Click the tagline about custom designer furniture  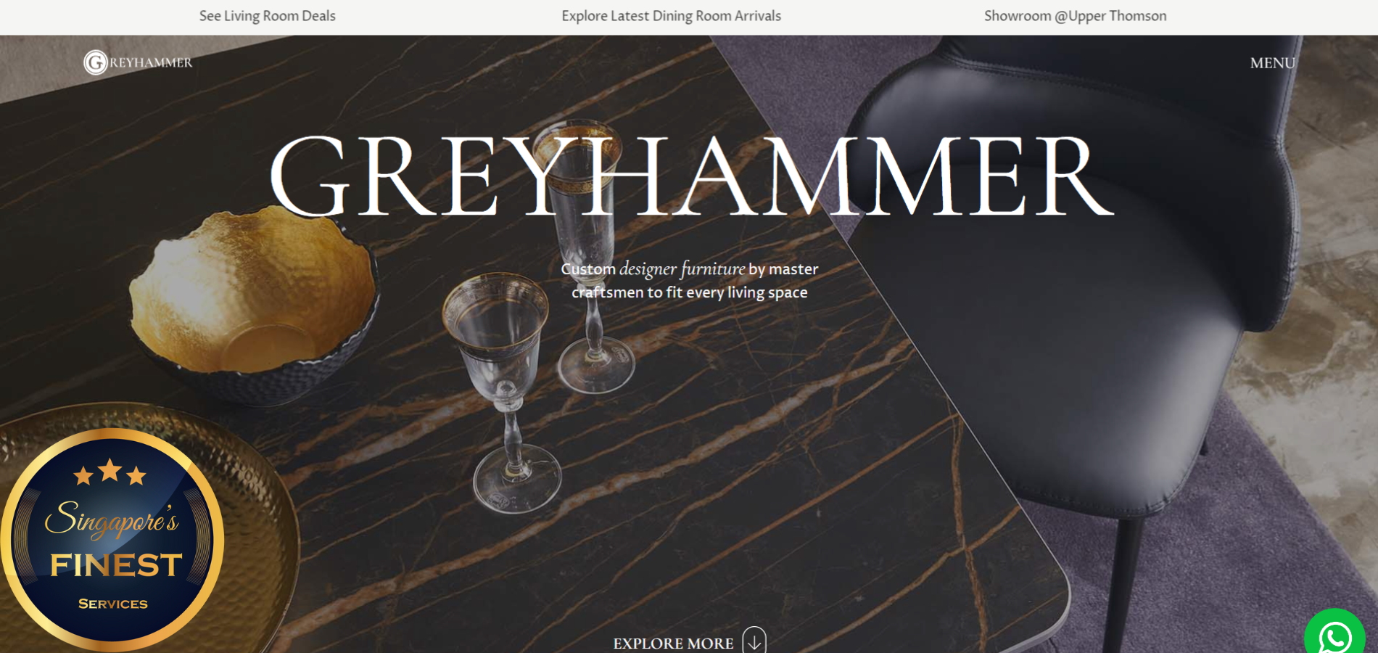(x=689, y=280)
